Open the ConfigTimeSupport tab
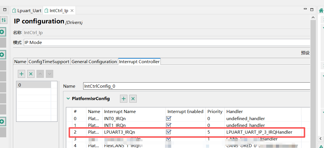This screenshot has width=324, height=148. click(x=49, y=61)
